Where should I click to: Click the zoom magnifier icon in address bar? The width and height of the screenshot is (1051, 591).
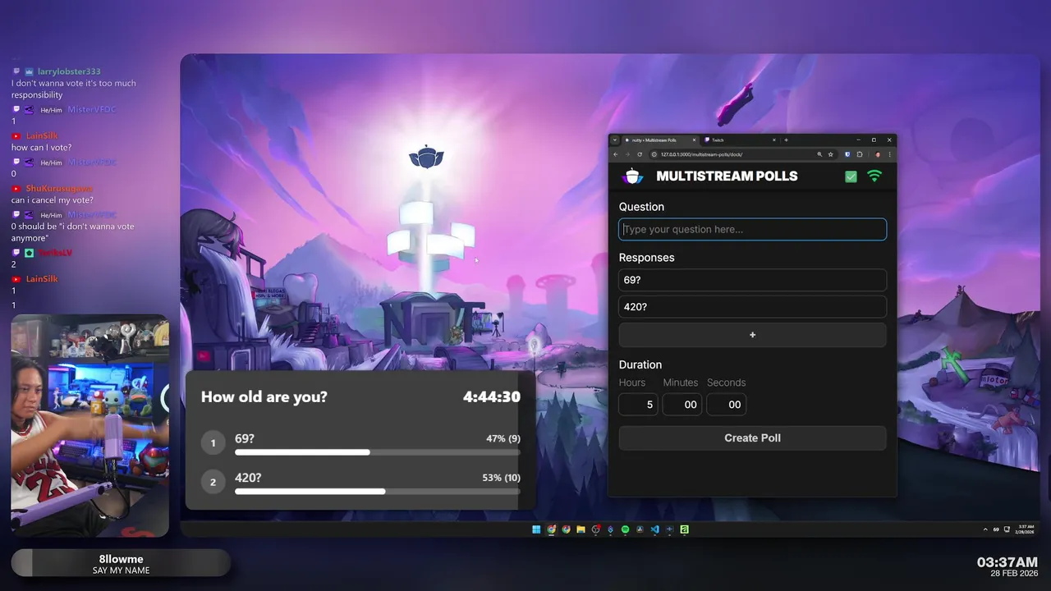(x=819, y=154)
